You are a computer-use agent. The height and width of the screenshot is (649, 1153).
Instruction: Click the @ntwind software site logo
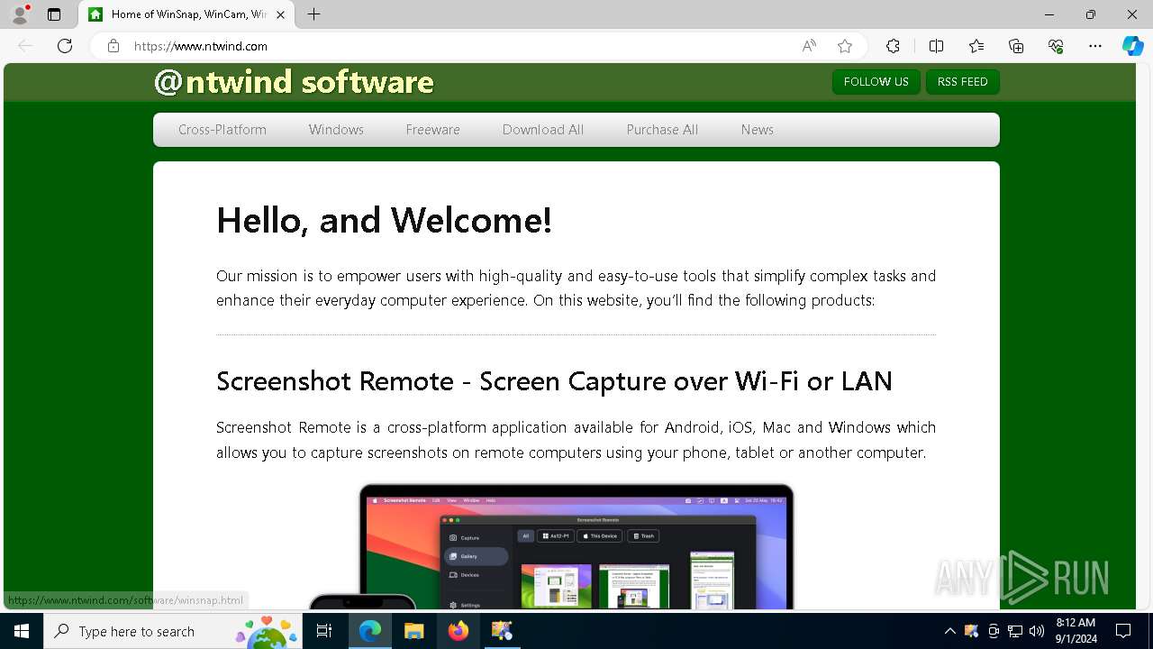pos(294,82)
